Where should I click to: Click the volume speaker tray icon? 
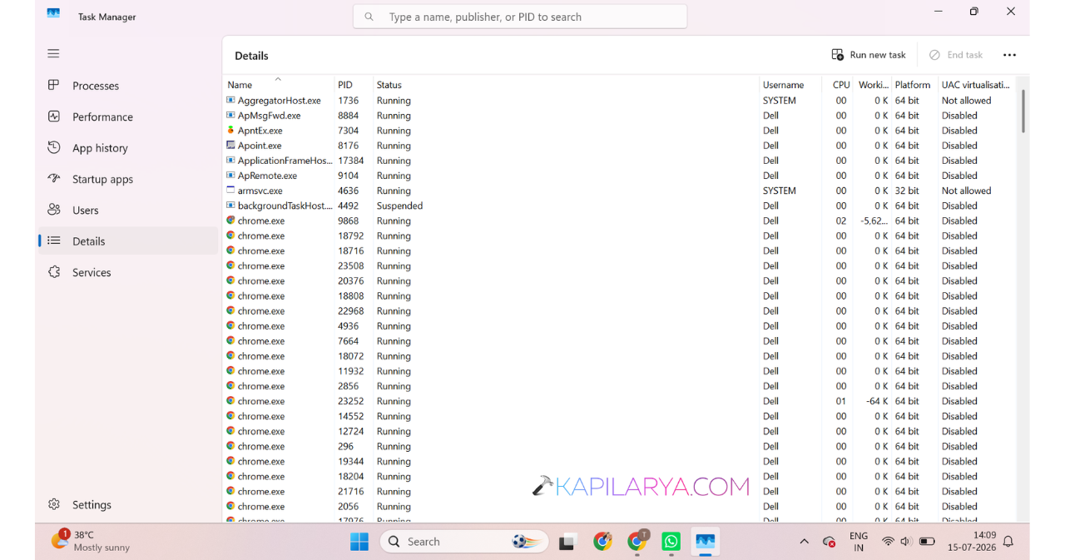[x=906, y=542]
